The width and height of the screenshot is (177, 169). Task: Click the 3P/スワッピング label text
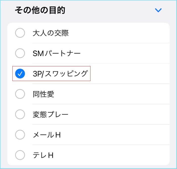click(60, 74)
